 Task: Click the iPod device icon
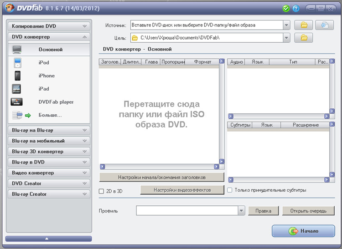click(17, 63)
